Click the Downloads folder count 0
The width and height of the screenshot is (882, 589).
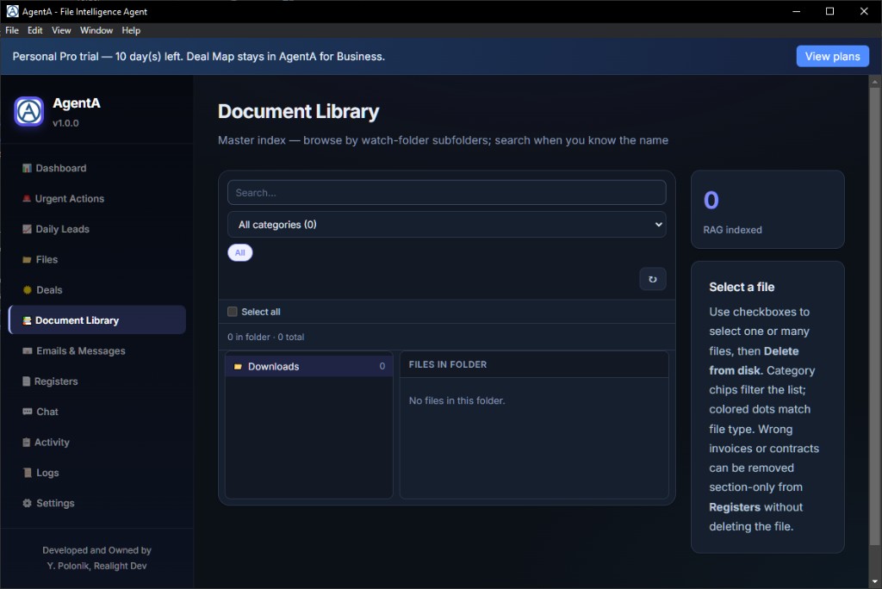tap(382, 366)
